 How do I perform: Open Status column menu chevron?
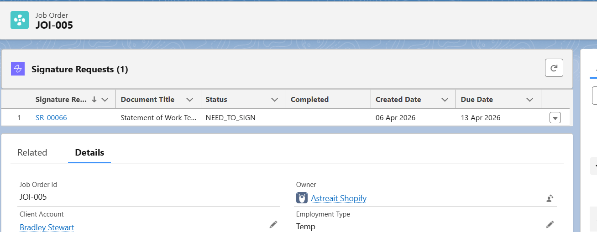(275, 100)
